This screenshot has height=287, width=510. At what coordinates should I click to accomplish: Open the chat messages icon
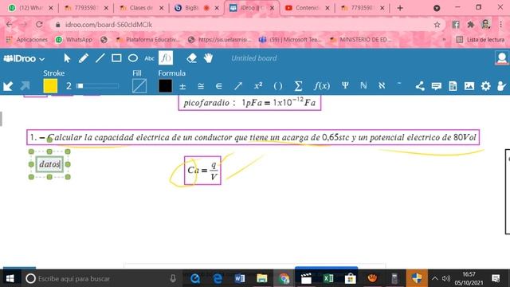pos(436,86)
